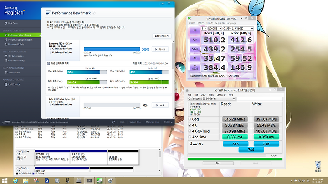Open Help menu in AS SSD Benchmark
The height and width of the screenshot is (184, 328).
click(231, 95)
